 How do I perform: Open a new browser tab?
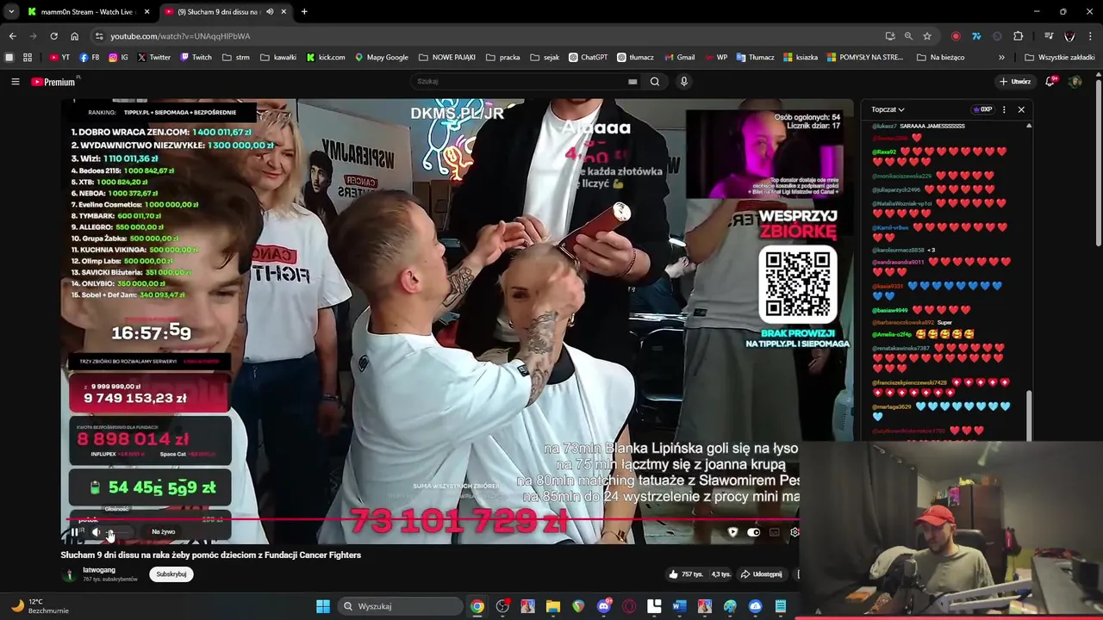pyautogui.click(x=304, y=12)
